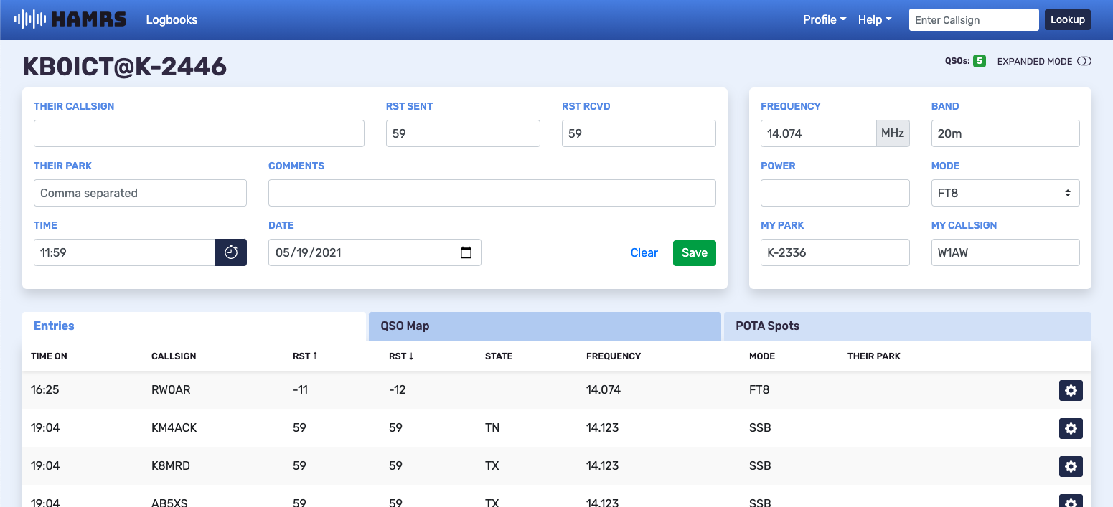1113x507 pixels.
Task: Switch to the QSO Map tab
Action: coord(544,326)
